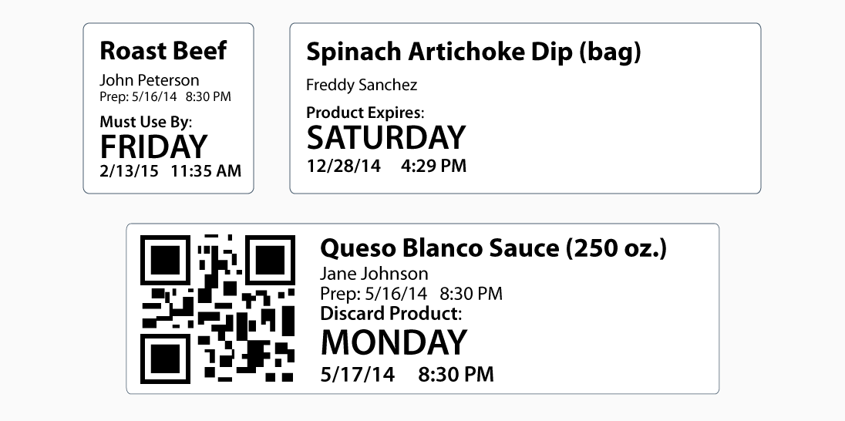Click the "2/13/15" date
Screen dimensions: 845x421
(129, 170)
